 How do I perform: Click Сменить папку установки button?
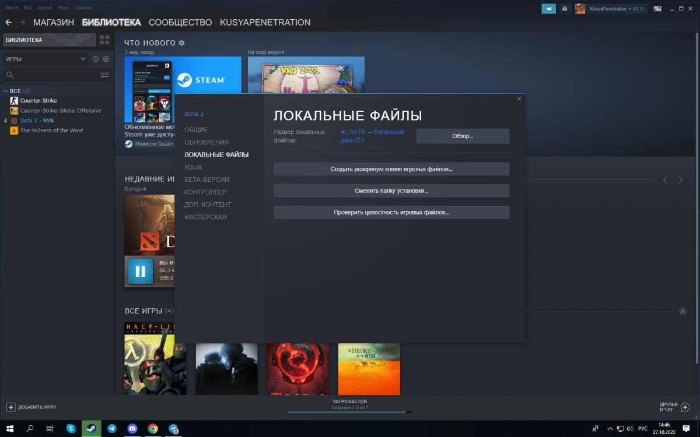391,191
